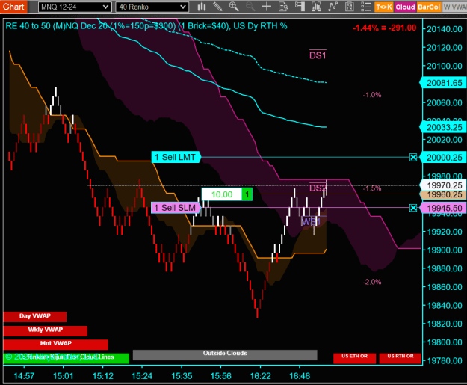Viewport: 467px width, 385px height.
Task: Open the list view toolbar icon
Action: tap(365, 7)
